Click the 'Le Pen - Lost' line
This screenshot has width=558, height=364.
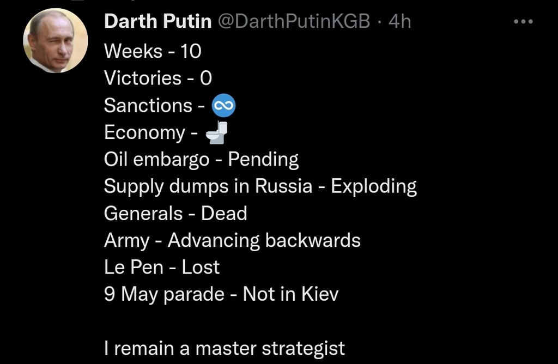point(162,267)
